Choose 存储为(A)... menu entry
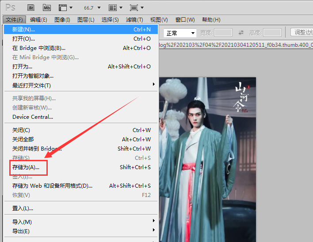This screenshot has height=242, width=313. coord(81,167)
